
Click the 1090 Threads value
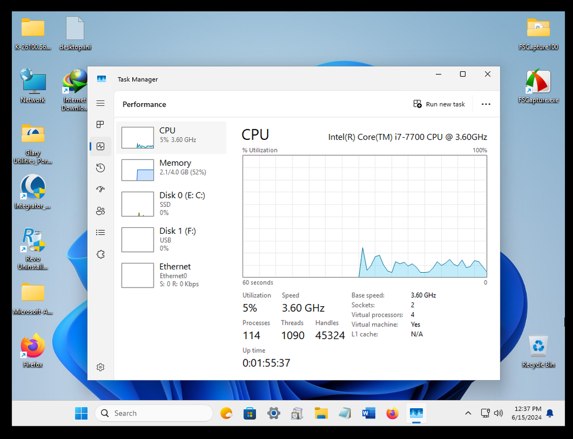[293, 335]
